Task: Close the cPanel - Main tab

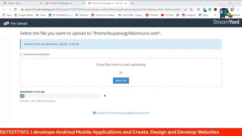Action: click(41, 3)
